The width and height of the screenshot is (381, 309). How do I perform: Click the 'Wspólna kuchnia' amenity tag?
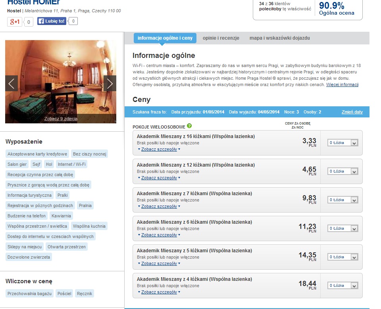(x=89, y=226)
